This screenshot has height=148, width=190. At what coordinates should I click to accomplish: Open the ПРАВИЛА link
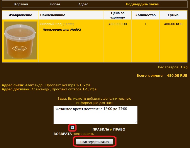[101, 130]
